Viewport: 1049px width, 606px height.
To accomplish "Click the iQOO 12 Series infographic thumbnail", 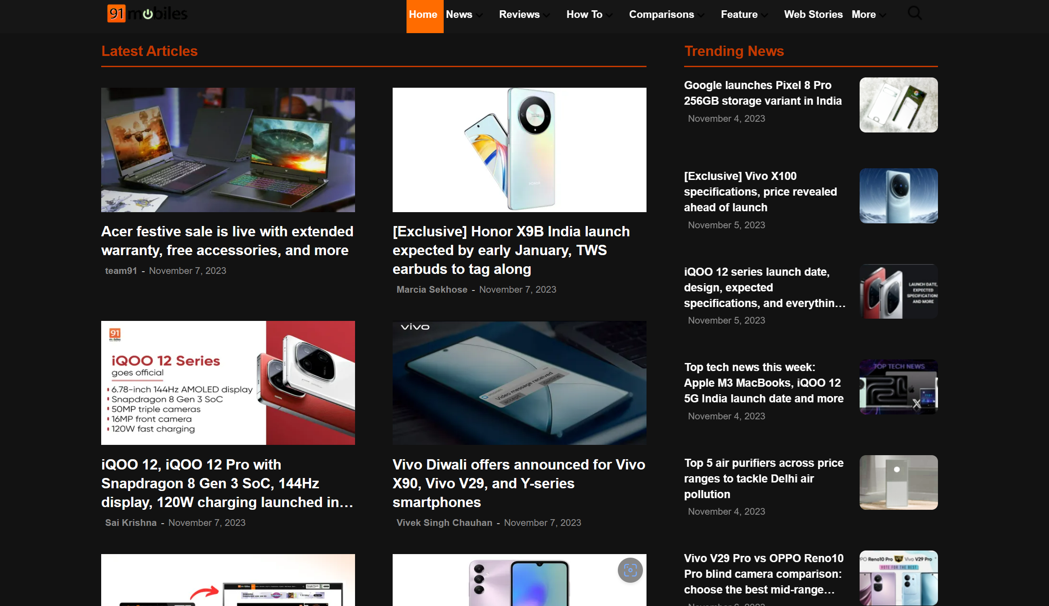I will 228,383.
